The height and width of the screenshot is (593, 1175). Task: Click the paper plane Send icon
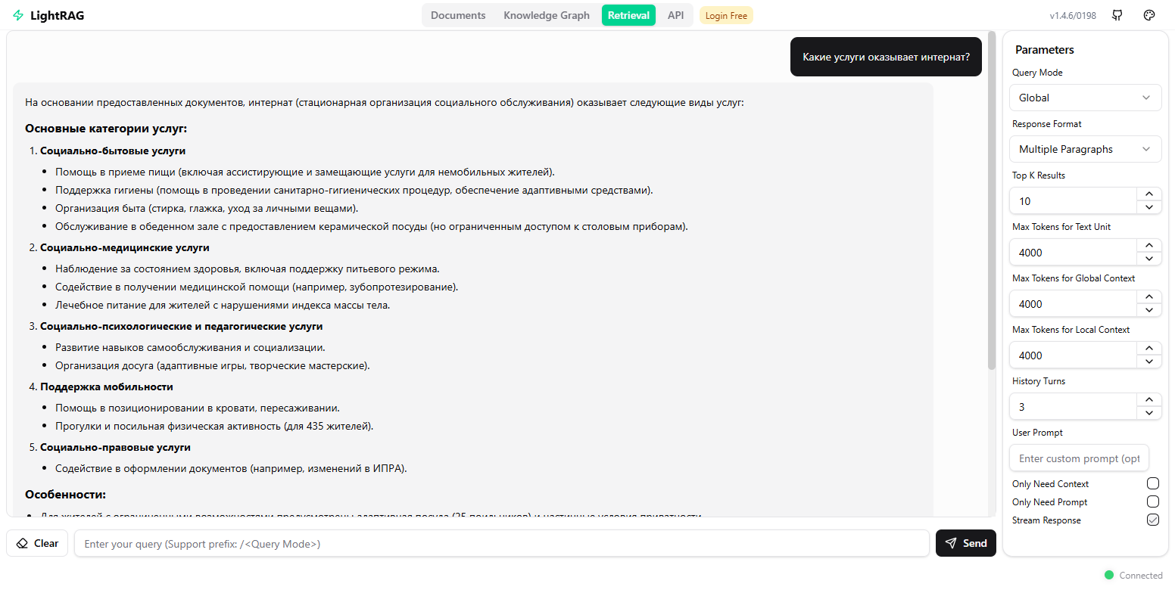point(951,543)
